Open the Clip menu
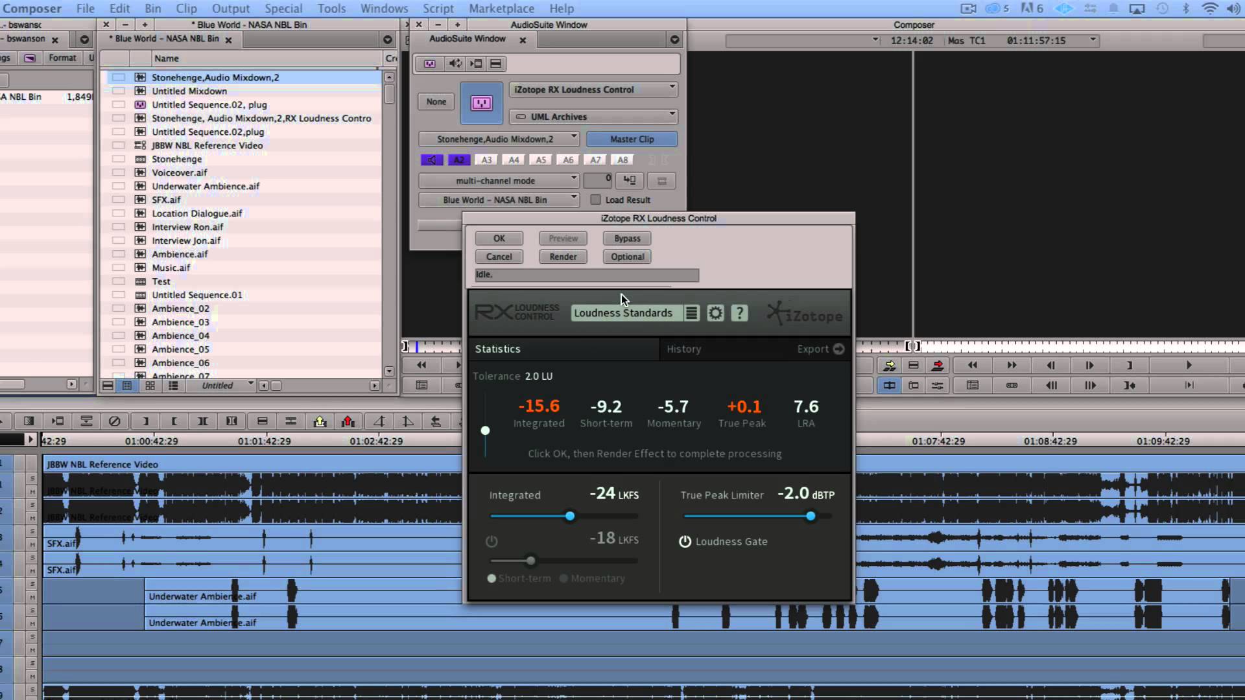This screenshot has height=700, width=1245. 186,8
